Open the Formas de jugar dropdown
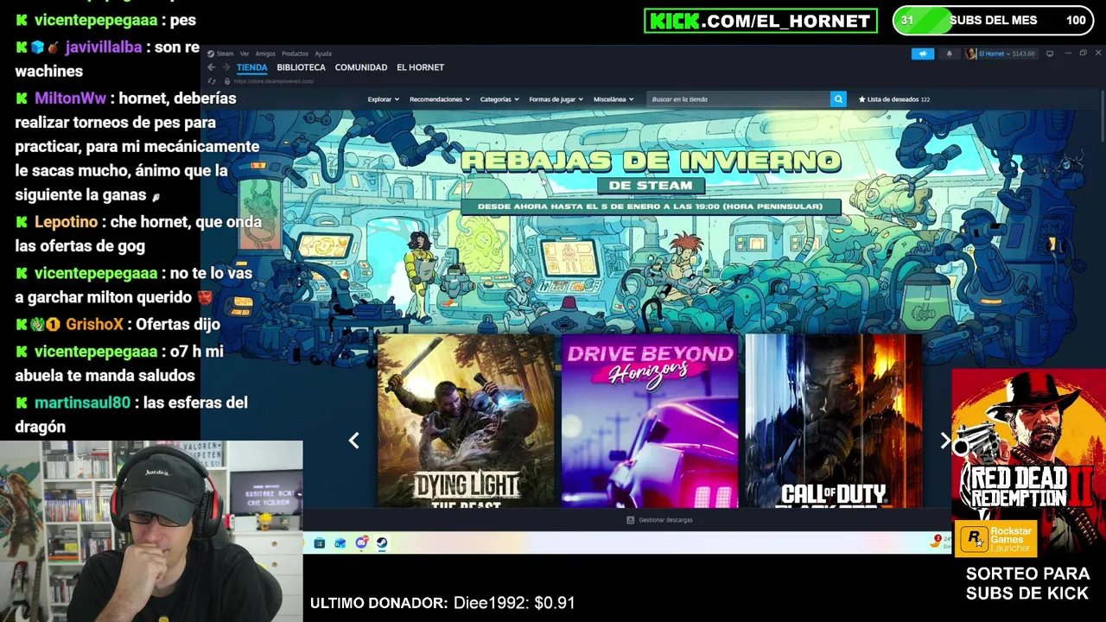Viewport: 1106px width, 622px height. 556,99
